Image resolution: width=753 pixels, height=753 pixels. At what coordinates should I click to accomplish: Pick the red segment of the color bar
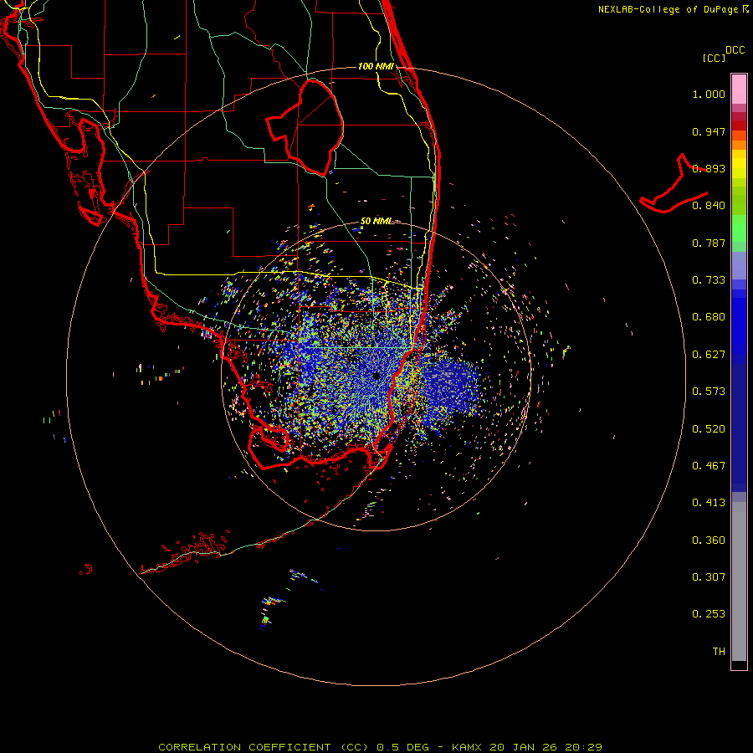click(x=739, y=125)
